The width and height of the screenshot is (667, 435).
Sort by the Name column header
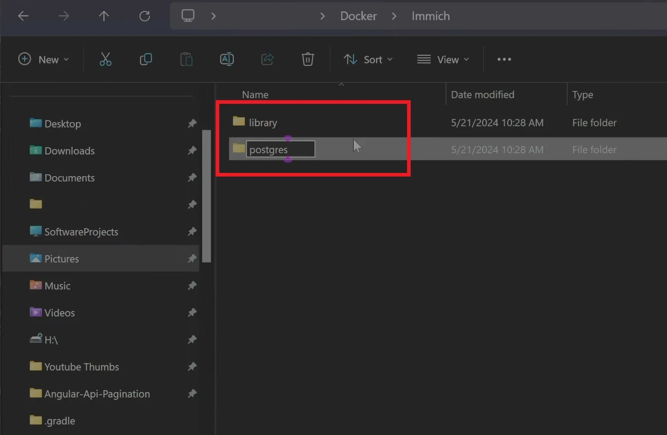[255, 95]
